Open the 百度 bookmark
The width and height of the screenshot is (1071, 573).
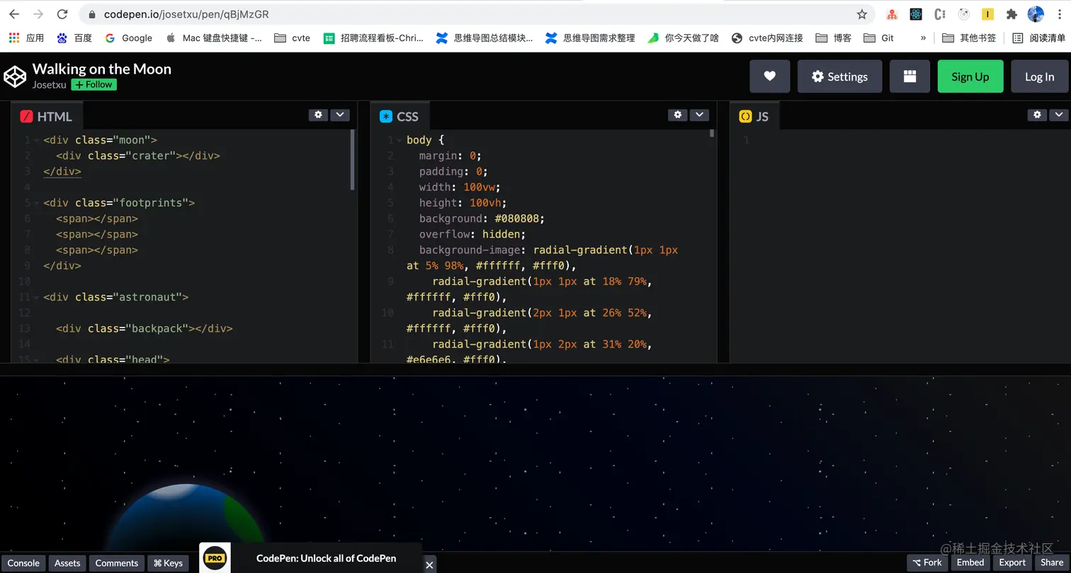pyautogui.click(x=74, y=38)
